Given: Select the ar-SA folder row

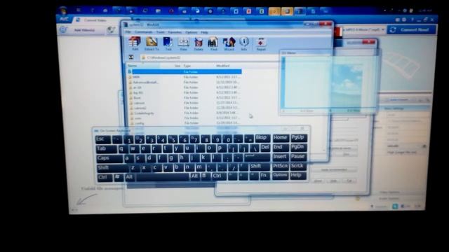Looking at the screenshot, I should [185, 87].
